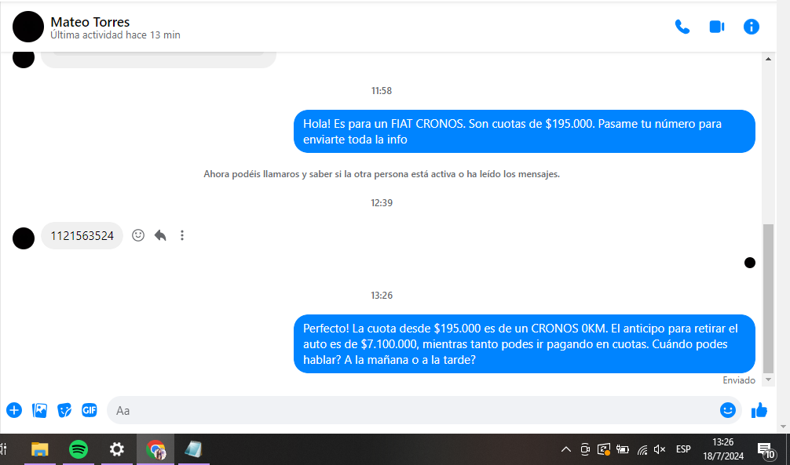Screen dimensions: 790x465
Task: Open Windows notification center
Action: click(x=764, y=449)
